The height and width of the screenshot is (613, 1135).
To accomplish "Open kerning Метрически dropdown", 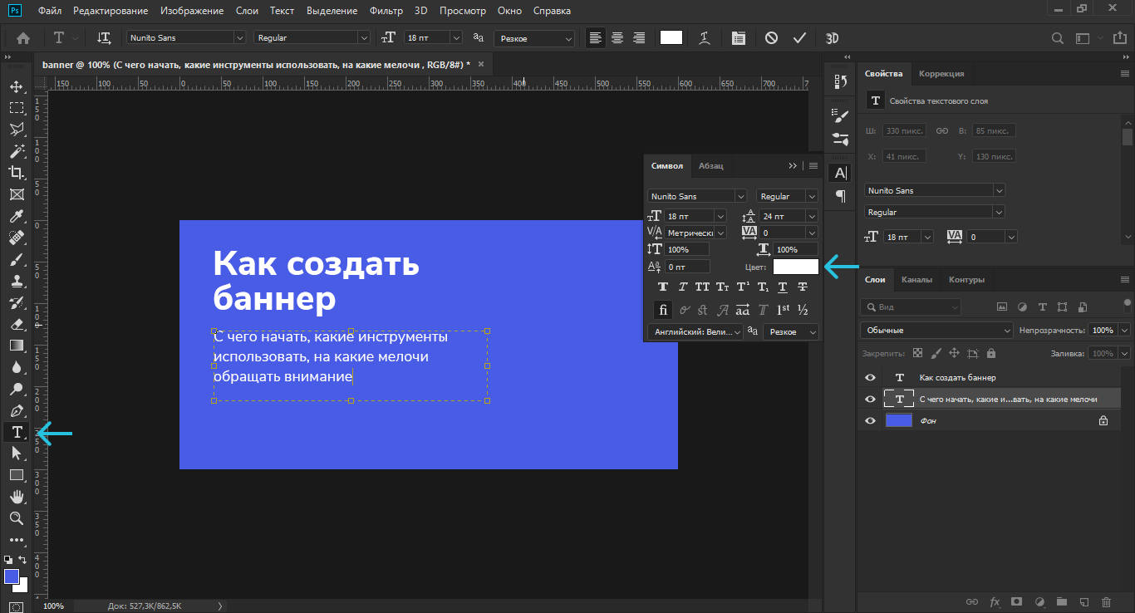I will point(720,233).
